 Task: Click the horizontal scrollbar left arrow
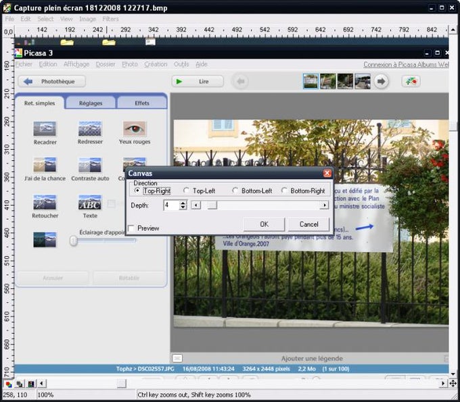[42, 383]
